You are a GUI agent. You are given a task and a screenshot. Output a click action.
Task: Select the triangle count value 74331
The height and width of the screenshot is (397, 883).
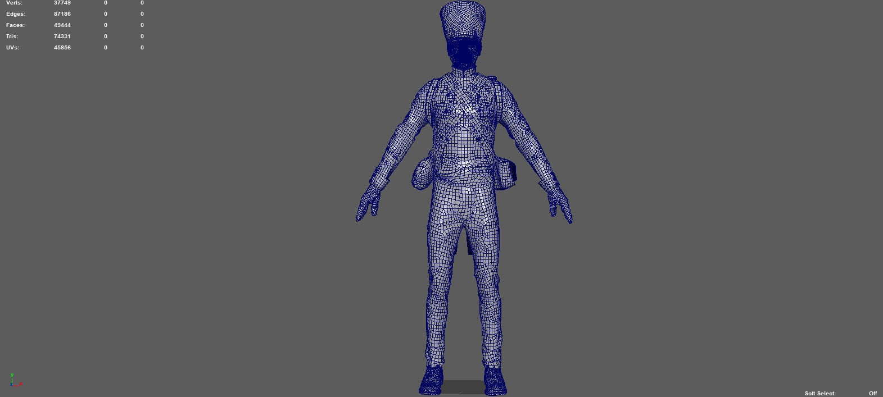tap(62, 36)
